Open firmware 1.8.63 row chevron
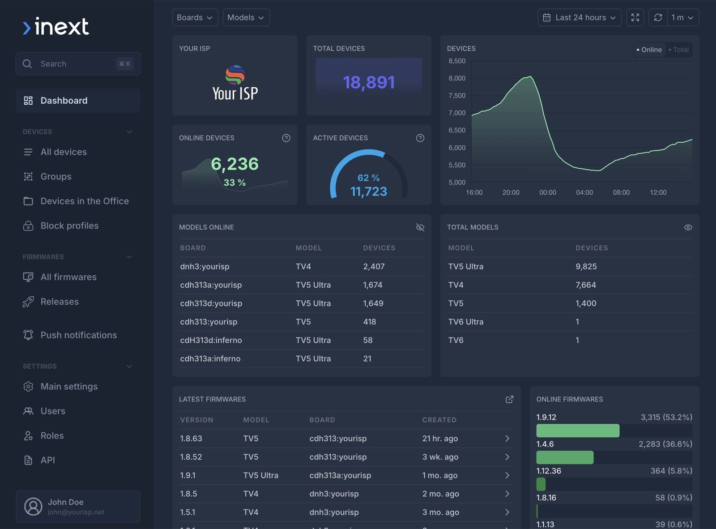This screenshot has width=716, height=529. (x=507, y=439)
